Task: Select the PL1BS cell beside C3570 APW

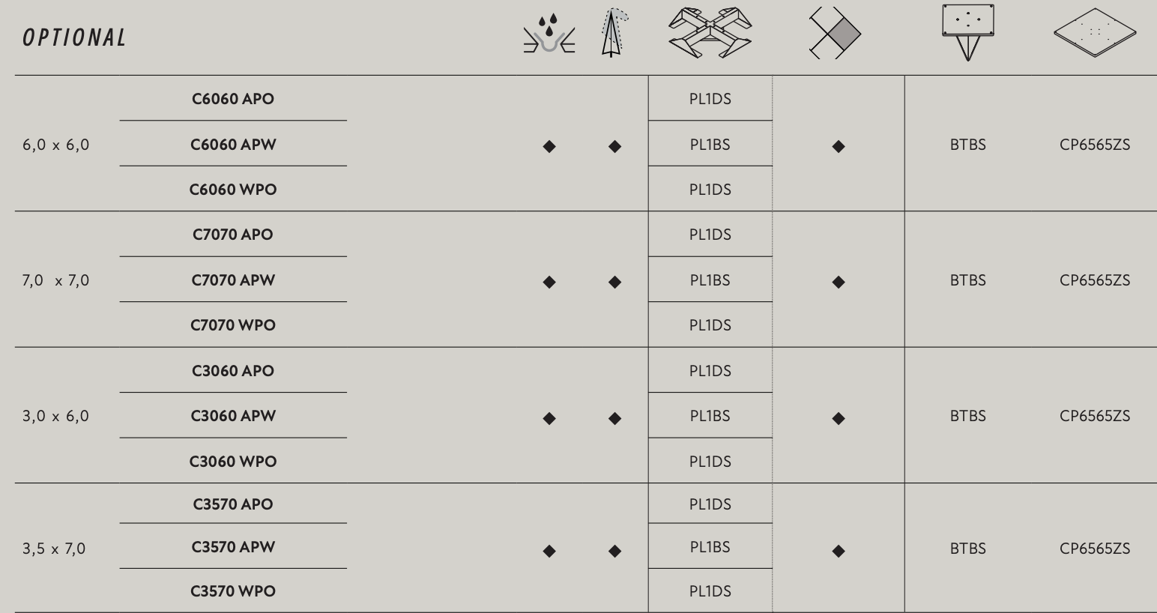Action: [710, 547]
